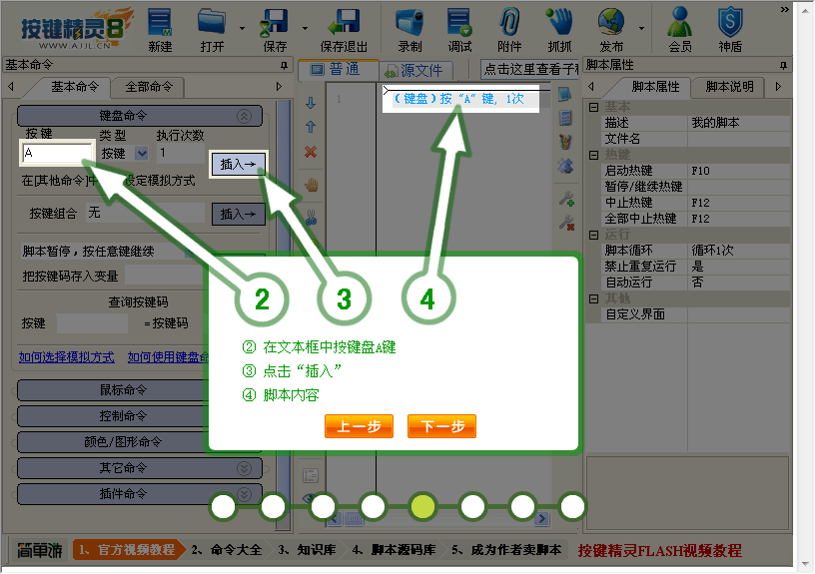This screenshot has width=815, height=574.
Task: Move line down with blue down arrow
Action: point(311,103)
